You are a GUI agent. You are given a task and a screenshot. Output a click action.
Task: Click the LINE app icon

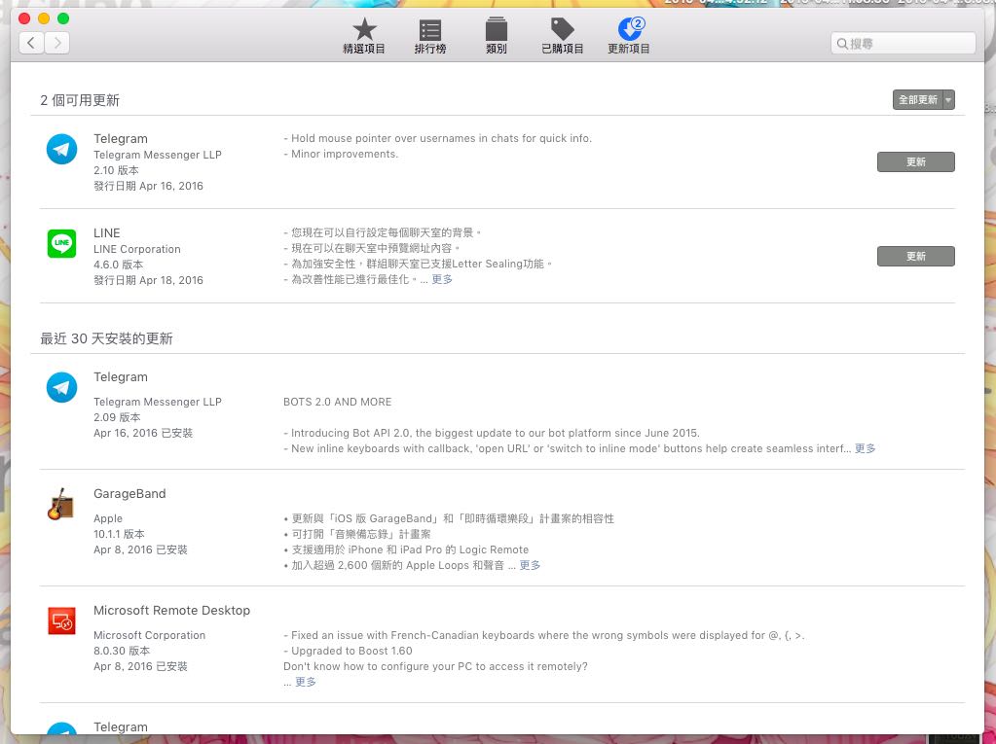(61, 243)
